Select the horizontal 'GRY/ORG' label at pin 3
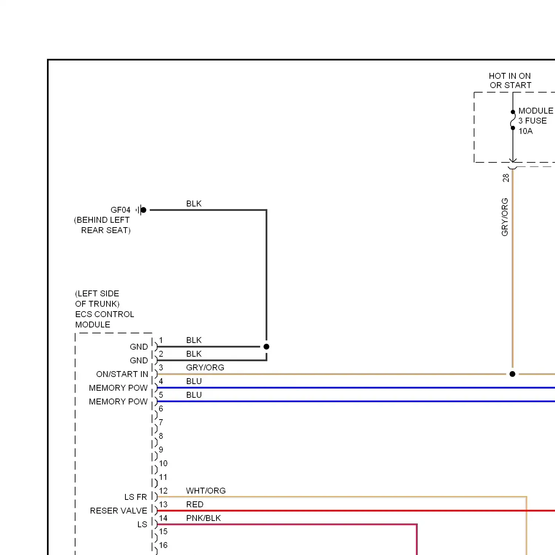The height and width of the screenshot is (555, 555). pyautogui.click(x=205, y=367)
